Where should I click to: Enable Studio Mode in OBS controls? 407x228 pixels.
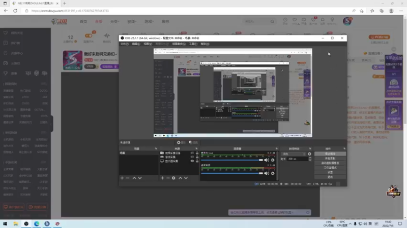click(330, 168)
